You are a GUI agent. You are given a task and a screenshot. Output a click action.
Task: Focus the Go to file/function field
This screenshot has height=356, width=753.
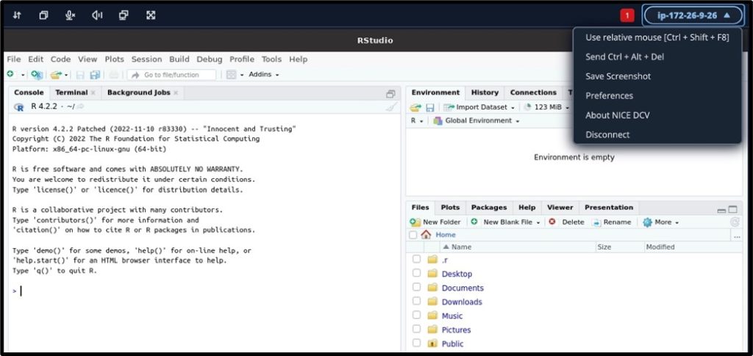171,75
